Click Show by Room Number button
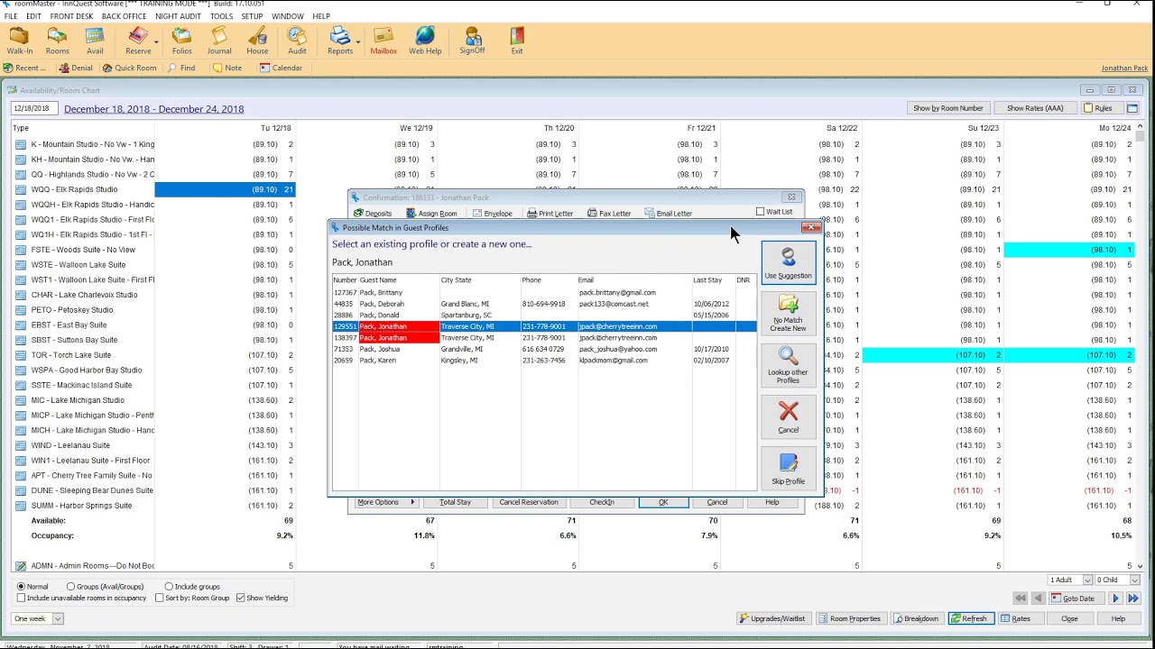1155x649 pixels. point(948,108)
